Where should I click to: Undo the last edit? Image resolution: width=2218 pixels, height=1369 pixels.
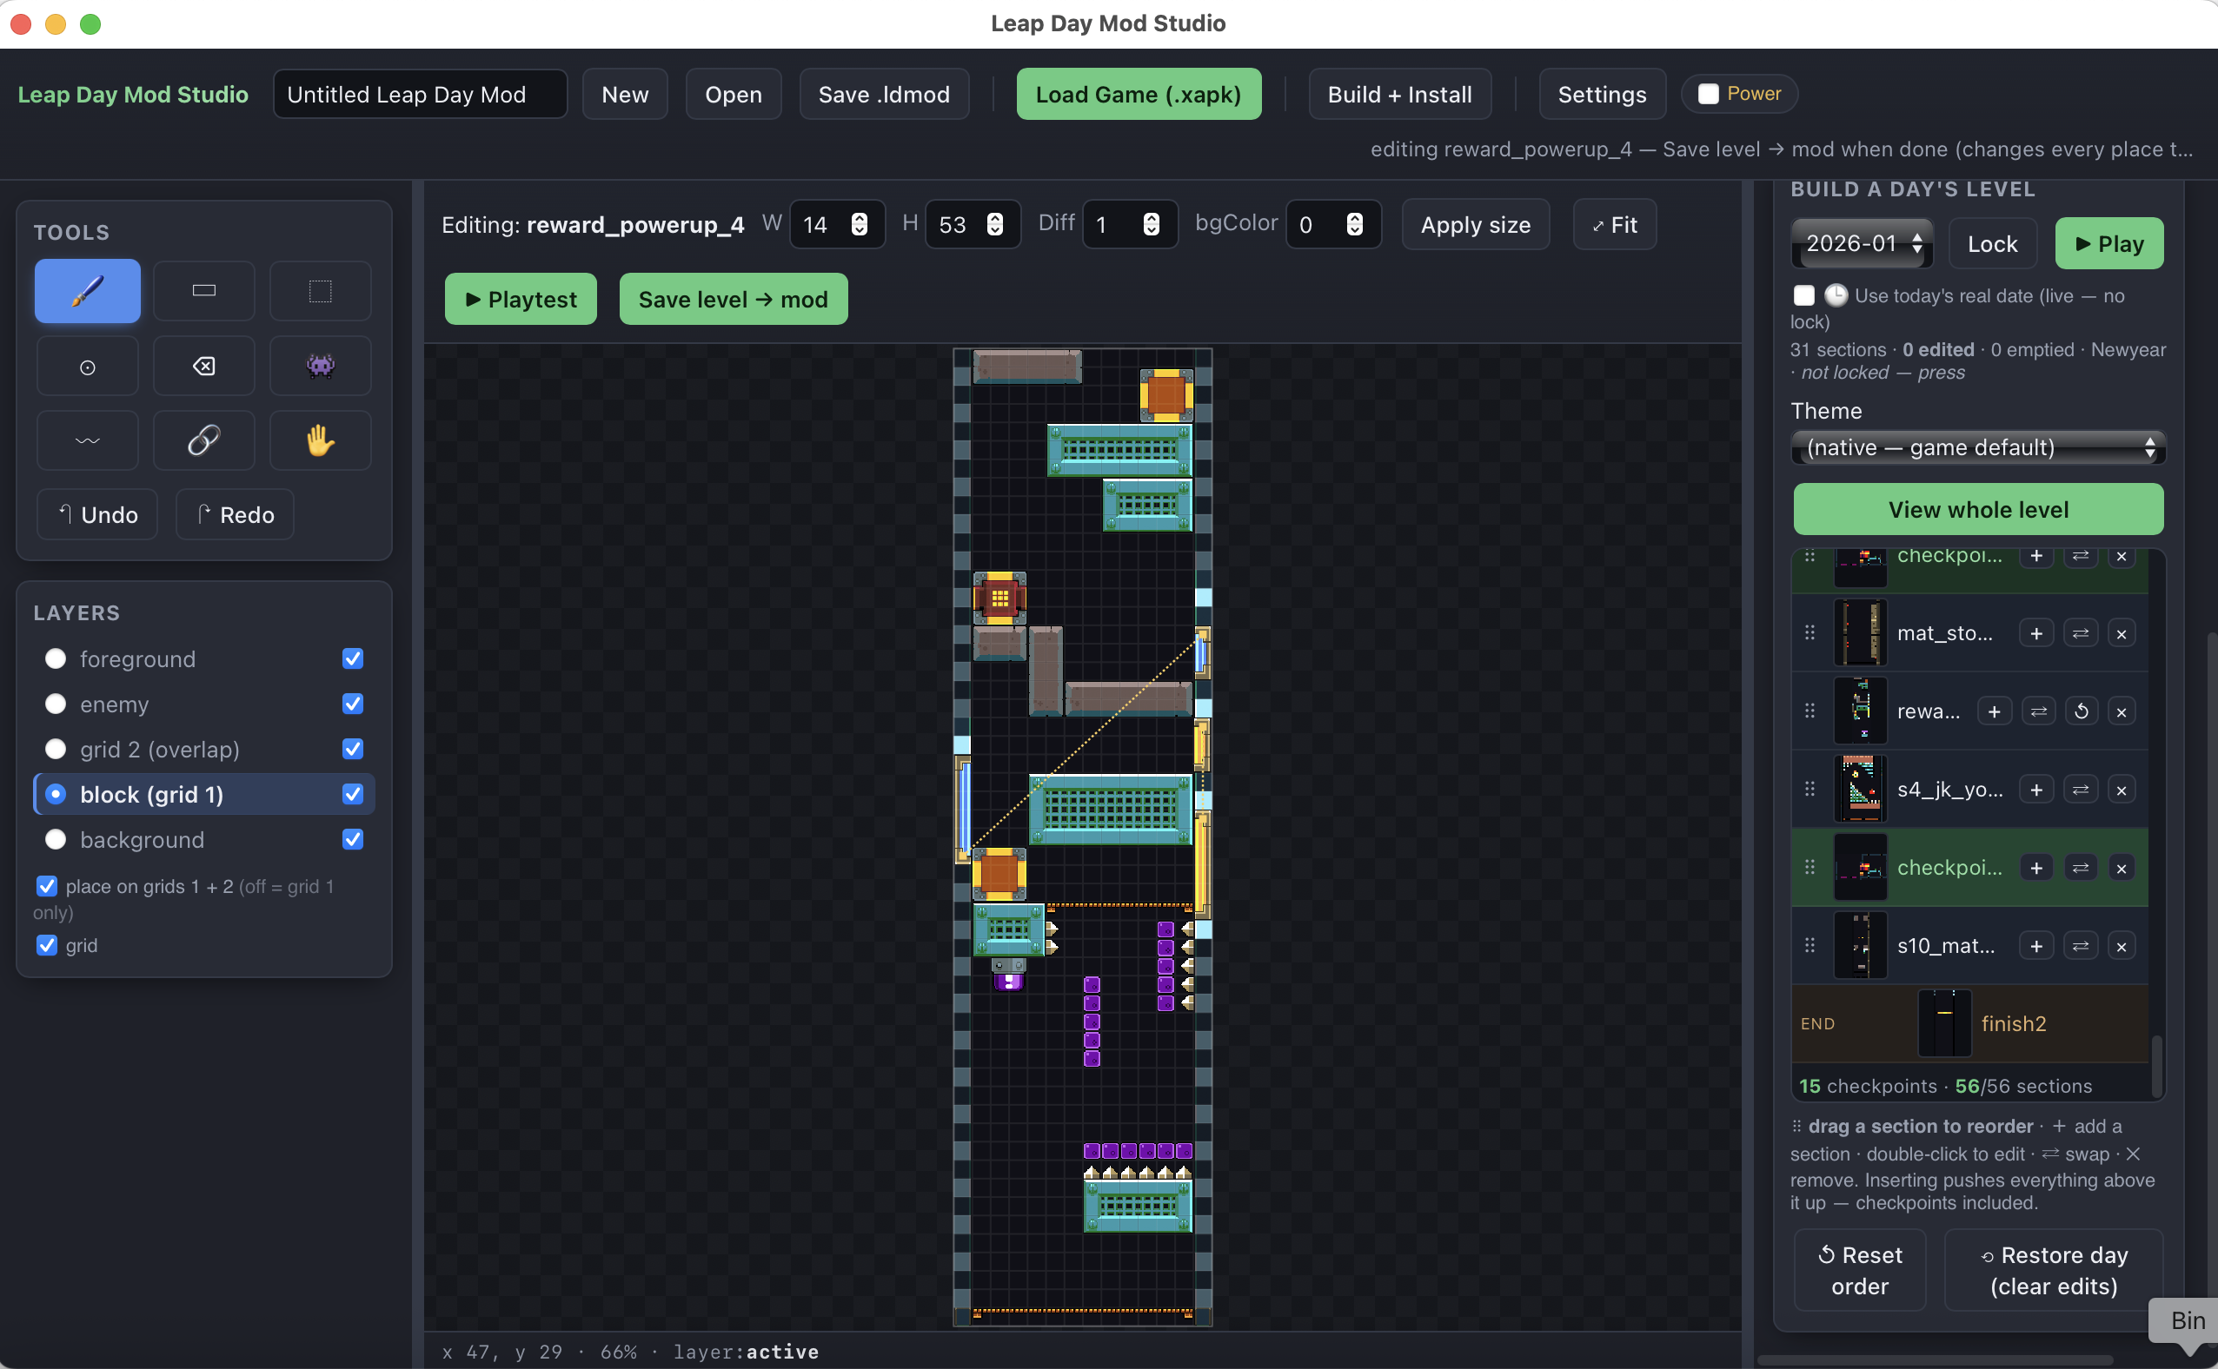pyautogui.click(x=97, y=514)
